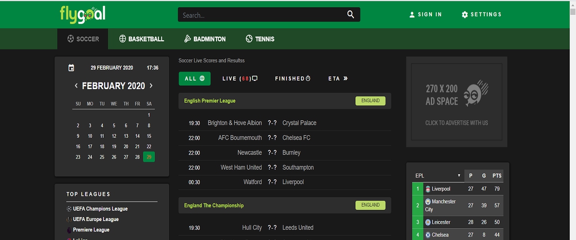The width and height of the screenshot is (576, 240).
Task: Open West Ham United vs Southampton match
Action: pos(285,168)
